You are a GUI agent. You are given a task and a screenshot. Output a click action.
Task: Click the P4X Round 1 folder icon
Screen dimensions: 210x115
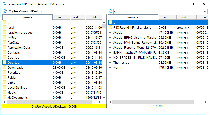tap(110, 28)
